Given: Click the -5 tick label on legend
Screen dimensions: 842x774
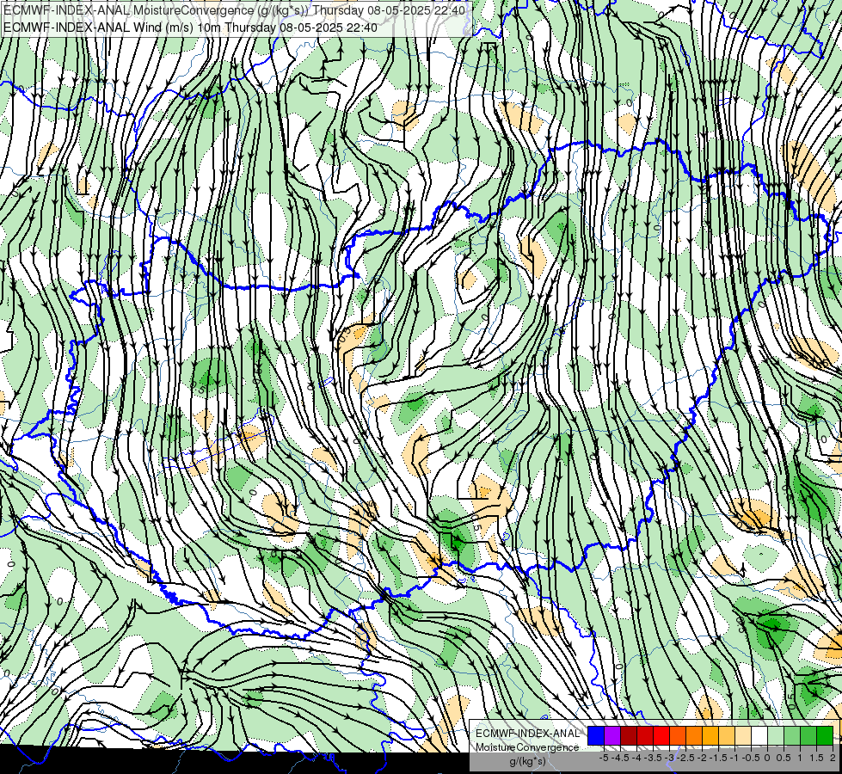Looking at the screenshot, I should pyautogui.click(x=604, y=758).
